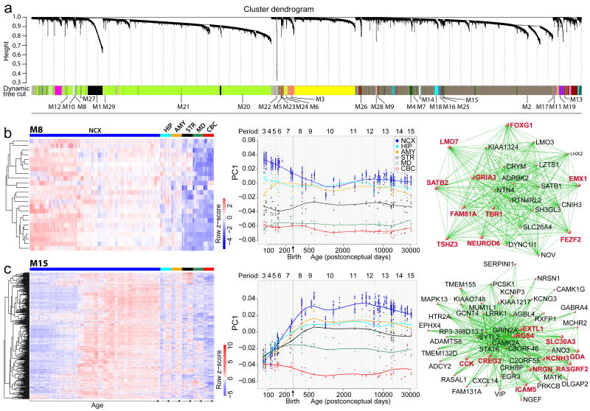590x411 pixels.
Task: Select the CREG2 gene label
Action: point(490,361)
